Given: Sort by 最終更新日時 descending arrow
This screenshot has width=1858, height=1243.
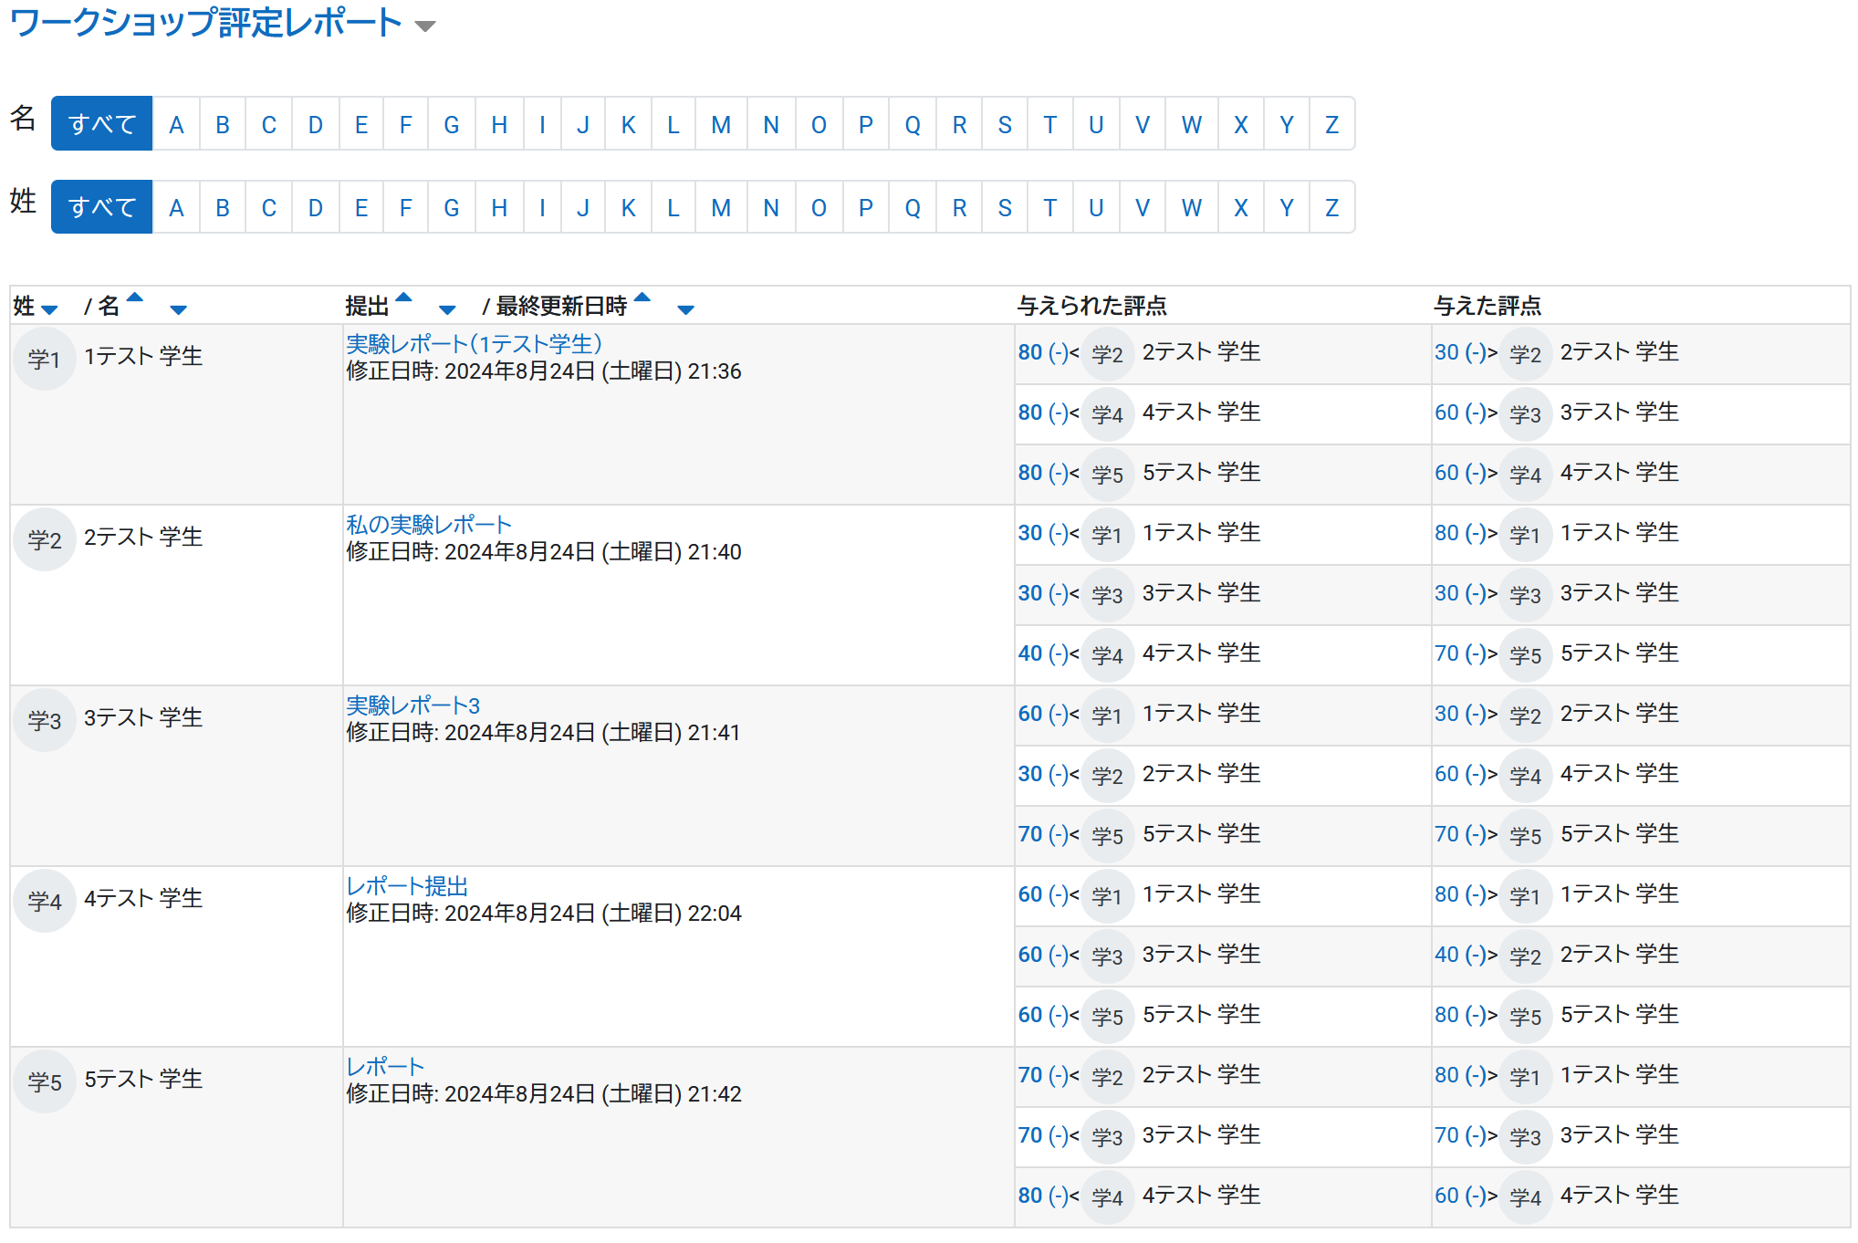Looking at the screenshot, I should (x=686, y=310).
